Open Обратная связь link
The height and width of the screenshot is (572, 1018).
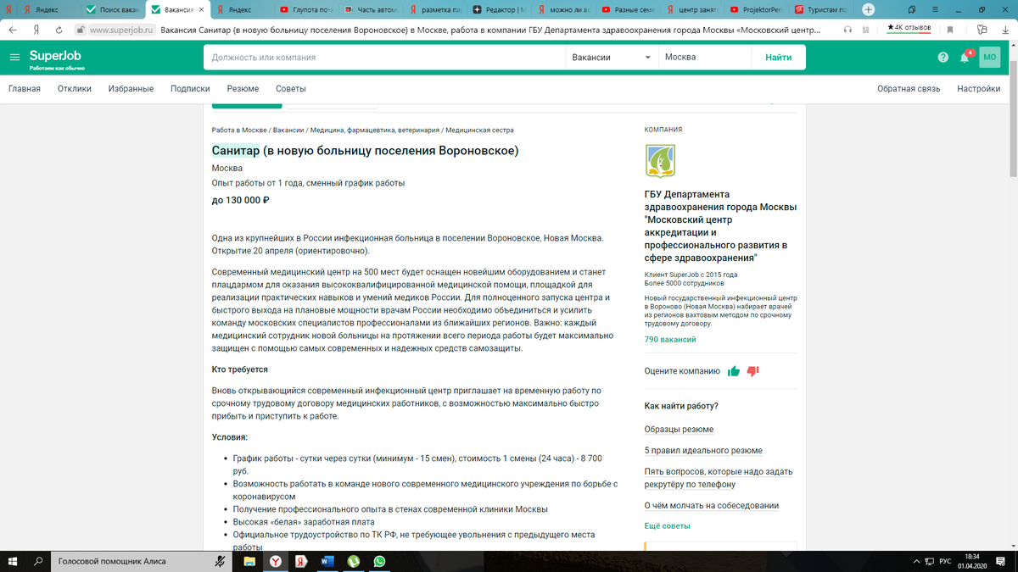click(909, 89)
